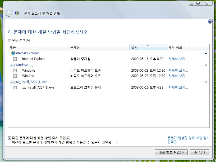Click the xw_install_7227[1].exe product name in its row
The height and width of the screenshot is (162, 216).
tap(38, 87)
